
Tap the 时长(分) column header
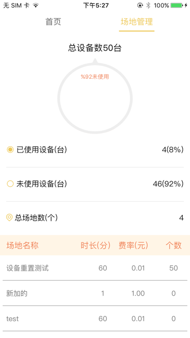[x=95, y=245]
